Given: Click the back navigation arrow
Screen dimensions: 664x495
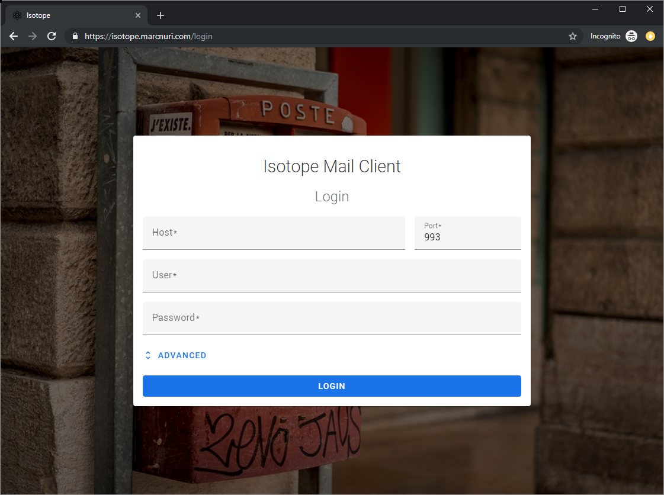Looking at the screenshot, I should (x=13, y=36).
